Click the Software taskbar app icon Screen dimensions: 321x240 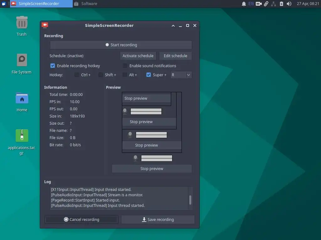pyautogui.click(x=76, y=4)
